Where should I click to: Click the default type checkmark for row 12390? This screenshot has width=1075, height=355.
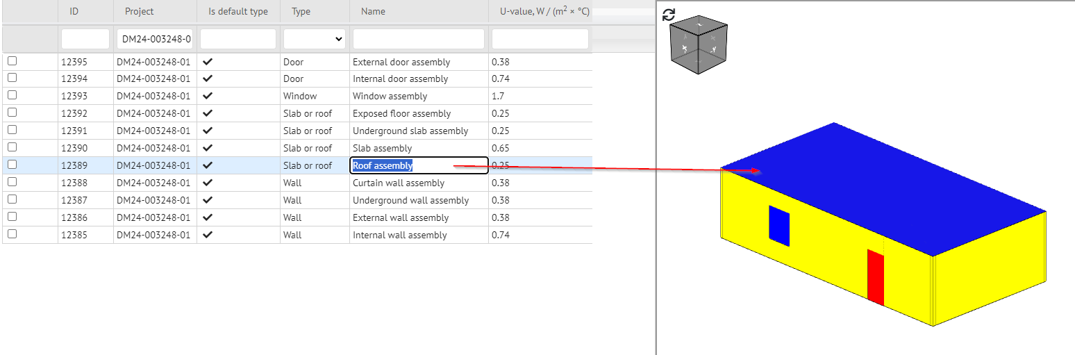tap(208, 148)
